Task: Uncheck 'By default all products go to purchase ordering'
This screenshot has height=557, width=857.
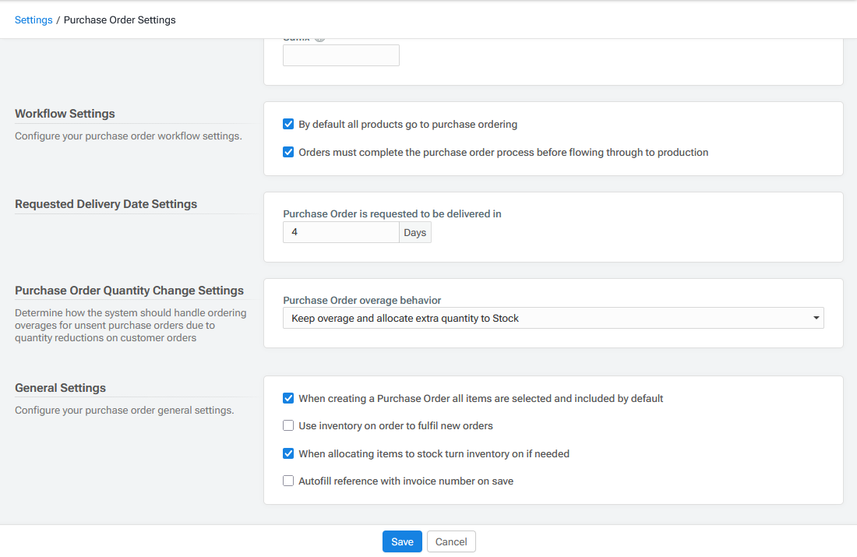Action: tap(288, 124)
